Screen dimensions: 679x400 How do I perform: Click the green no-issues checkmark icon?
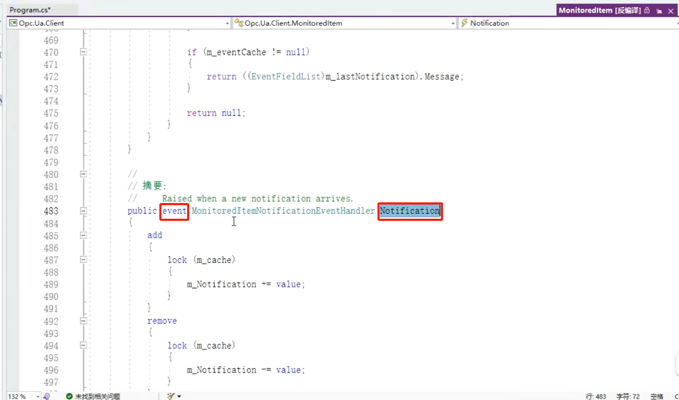(69, 396)
